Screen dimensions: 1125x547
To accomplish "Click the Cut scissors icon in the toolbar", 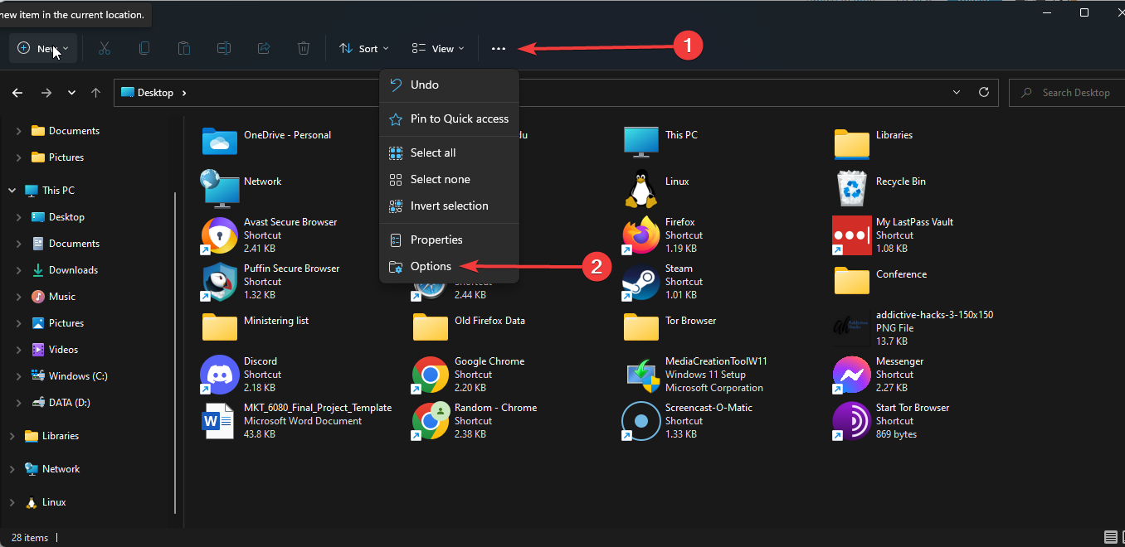I will click(x=105, y=49).
